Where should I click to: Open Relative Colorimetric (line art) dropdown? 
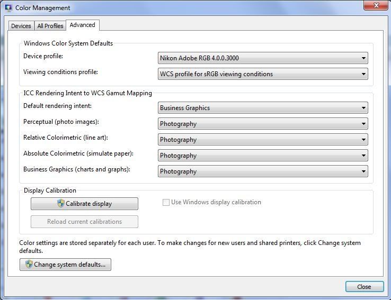263,140
